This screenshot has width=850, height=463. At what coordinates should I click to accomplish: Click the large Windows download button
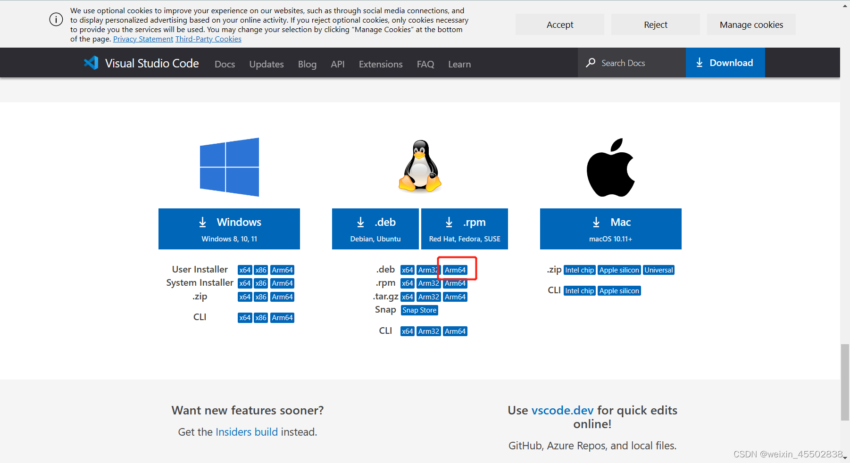pos(229,229)
